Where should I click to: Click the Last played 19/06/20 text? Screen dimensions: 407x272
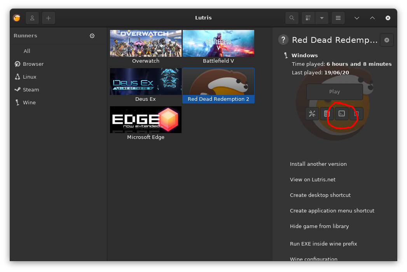click(x=320, y=73)
